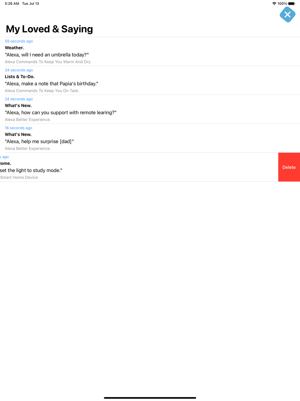Click 'Alexa Commands To Keep You Warm And Dry.'
This screenshot has width=300, height=401.
tap(48, 62)
